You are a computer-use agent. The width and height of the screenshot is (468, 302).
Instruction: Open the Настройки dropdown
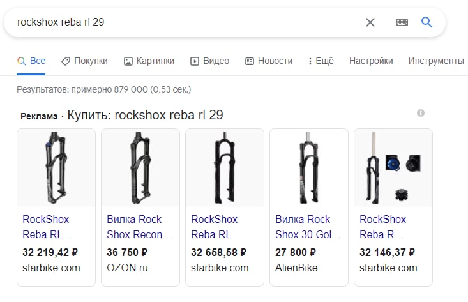click(x=371, y=61)
